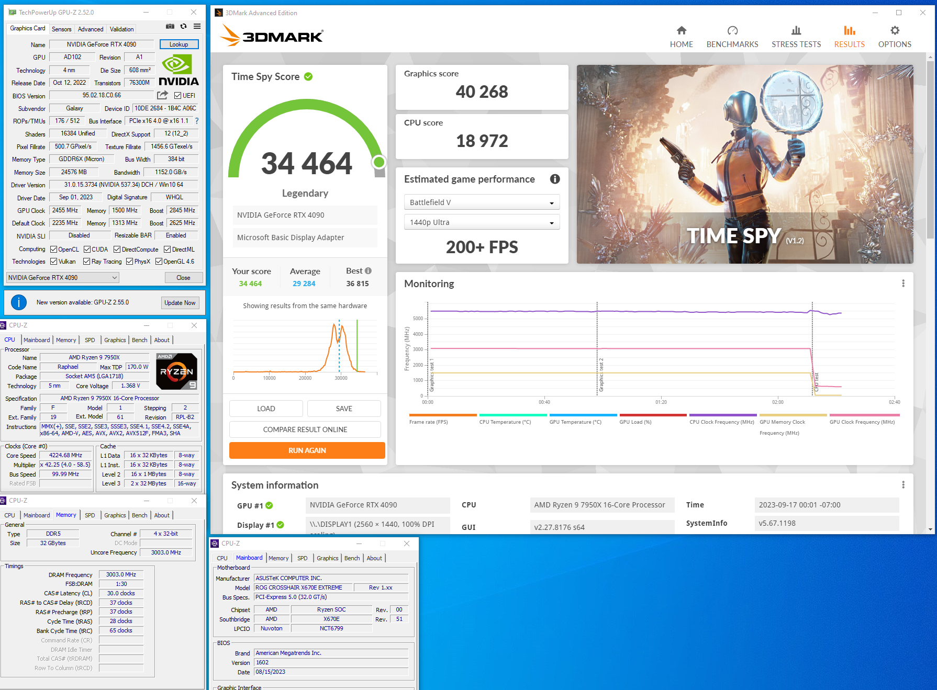Screen dimensions: 937x690
Task: Click the Bus Interface question mark icon
Action: coord(197,121)
